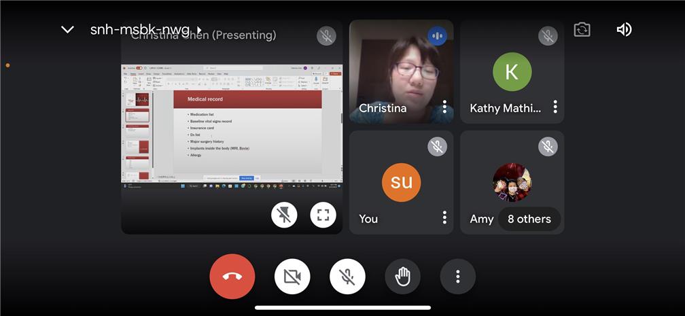
Task: Tap Amy's profile picture
Action: [512, 182]
